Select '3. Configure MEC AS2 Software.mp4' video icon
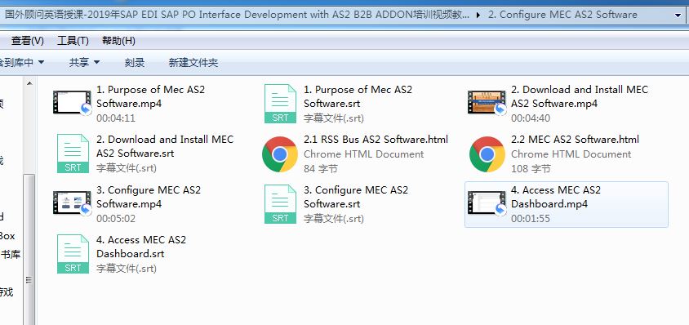The image size is (689, 325). [x=73, y=203]
